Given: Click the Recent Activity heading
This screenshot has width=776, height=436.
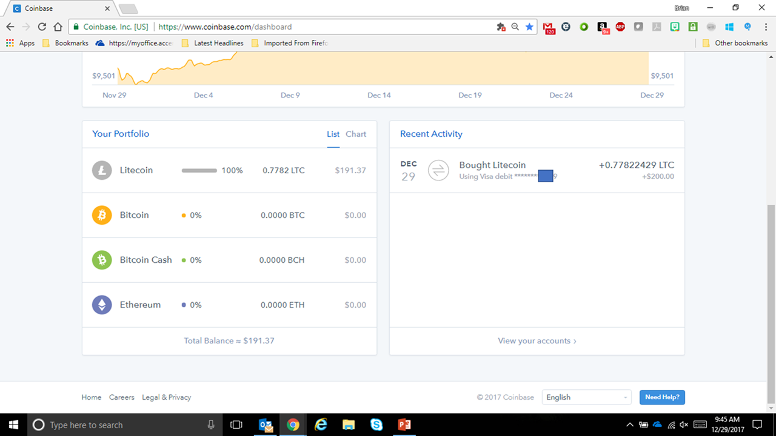Looking at the screenshot, I should (431, 134).
